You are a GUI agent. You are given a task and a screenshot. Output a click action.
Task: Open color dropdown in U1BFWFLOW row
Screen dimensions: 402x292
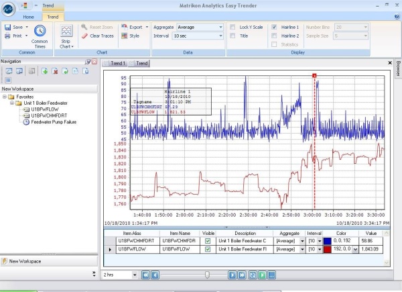click(x=355, y=249)
